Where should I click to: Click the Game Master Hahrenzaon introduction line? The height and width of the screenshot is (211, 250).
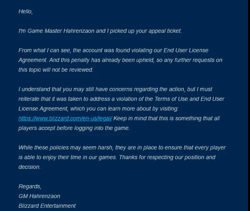[100, 31]
